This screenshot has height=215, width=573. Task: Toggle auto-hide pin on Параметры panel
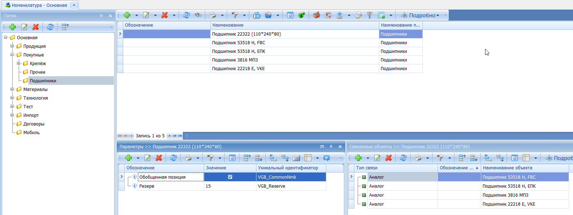pyautogui.click(x=331, y=147)
